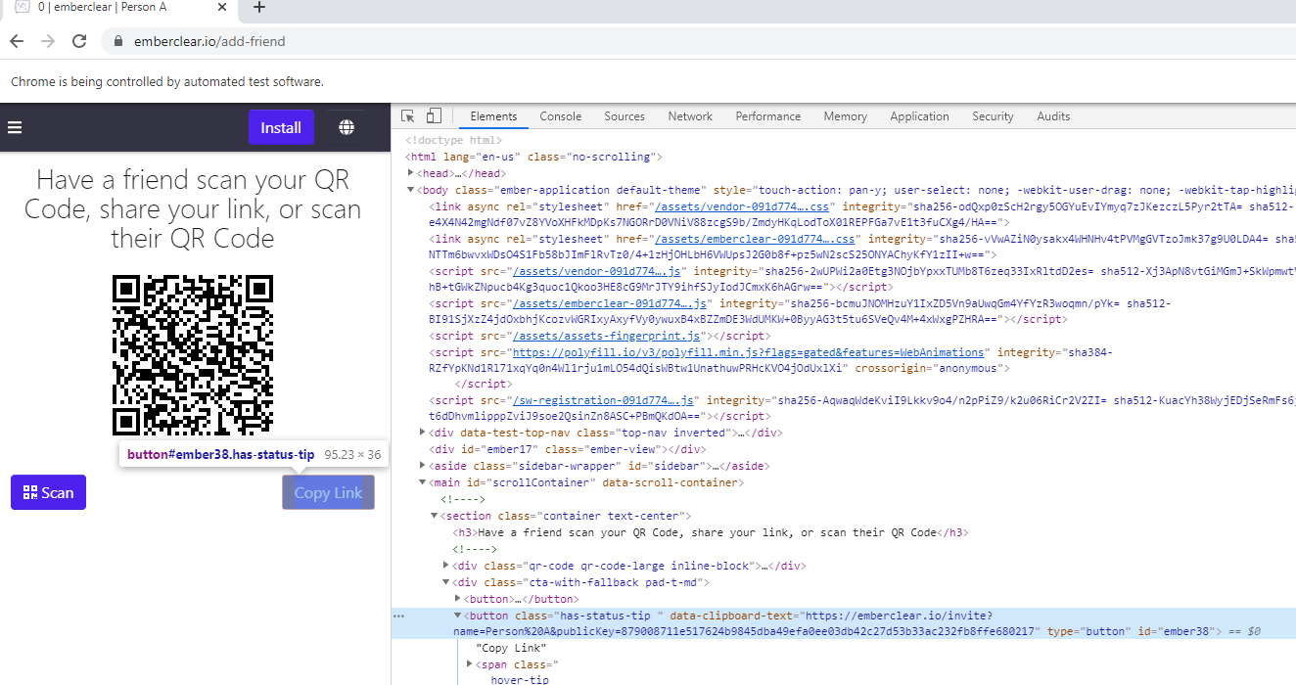
Task: Open a new browser tab
Action: pyautogui.click(x=259, y=7)
